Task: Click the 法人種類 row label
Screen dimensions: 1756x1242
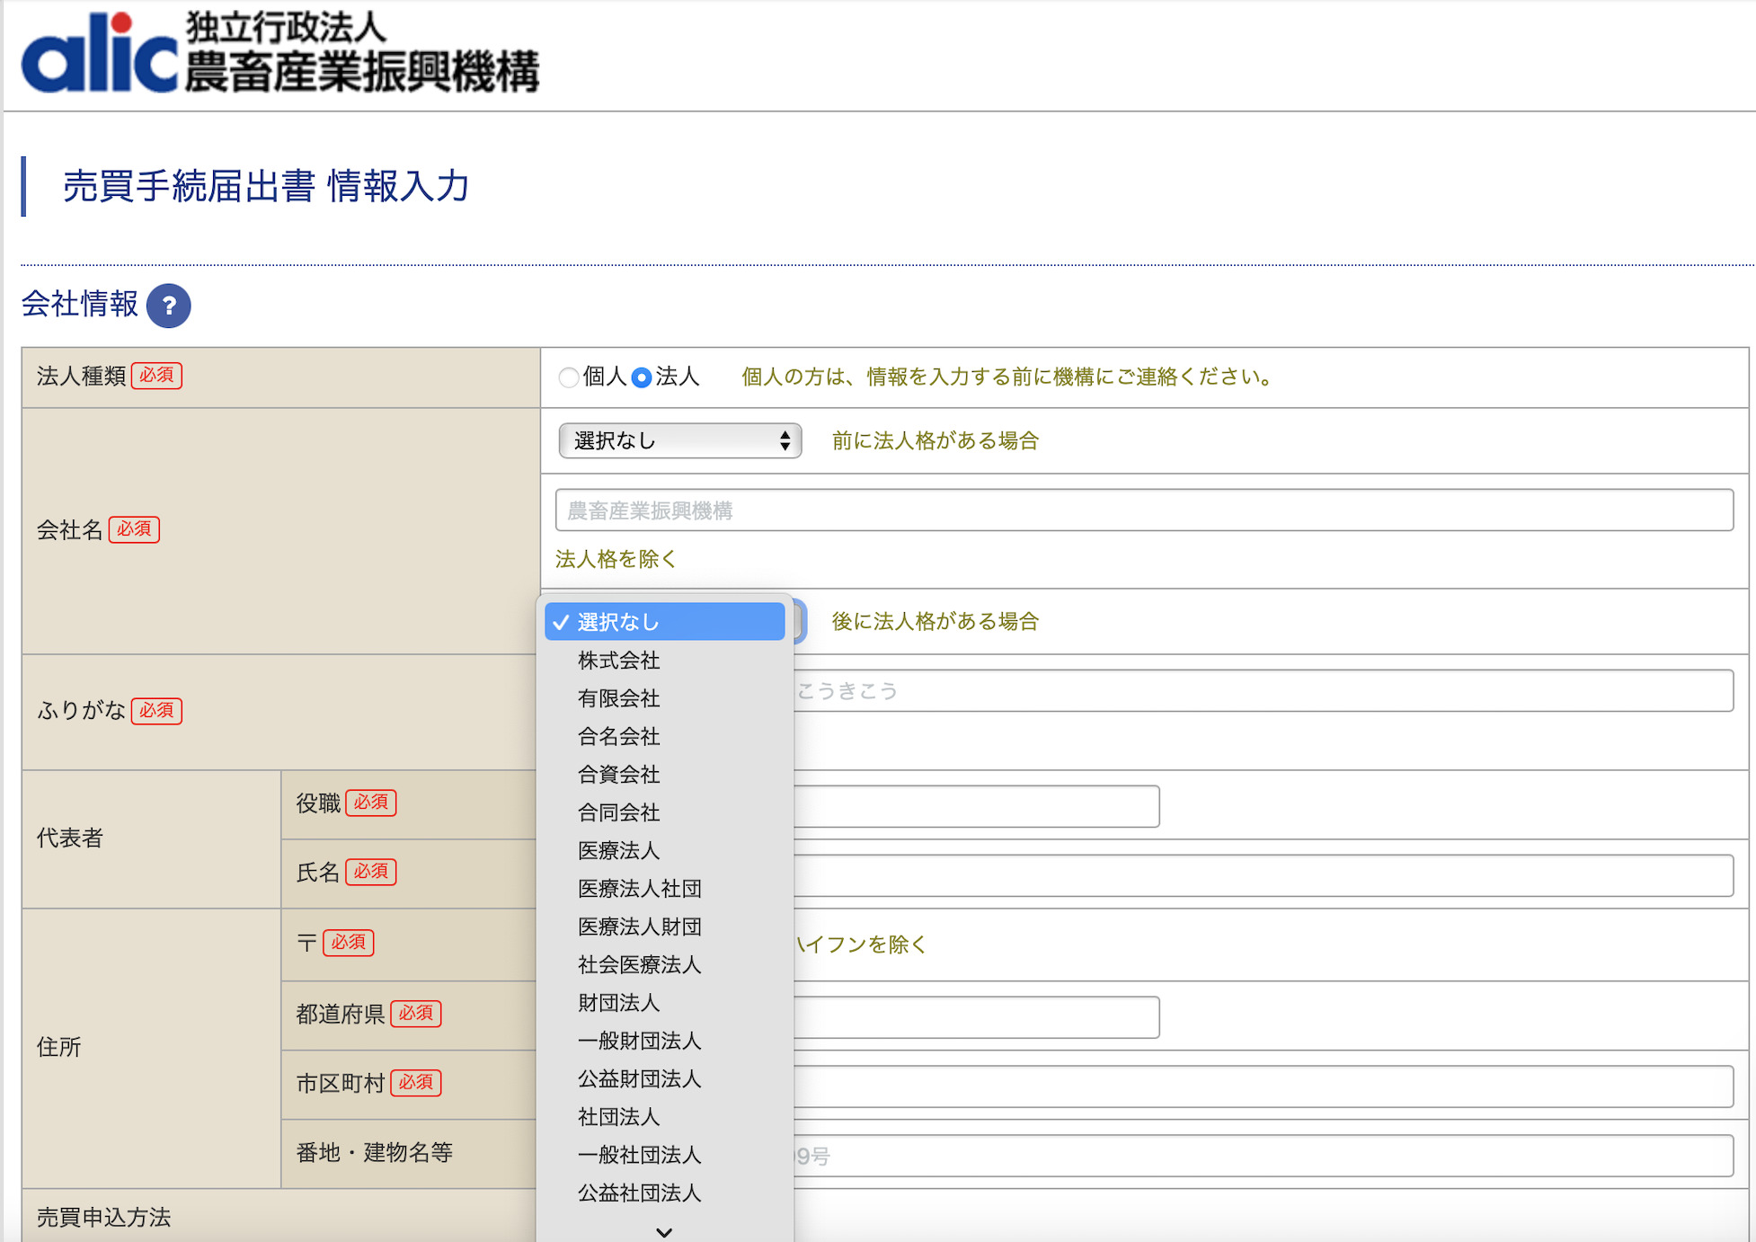Action: point(81,377)
